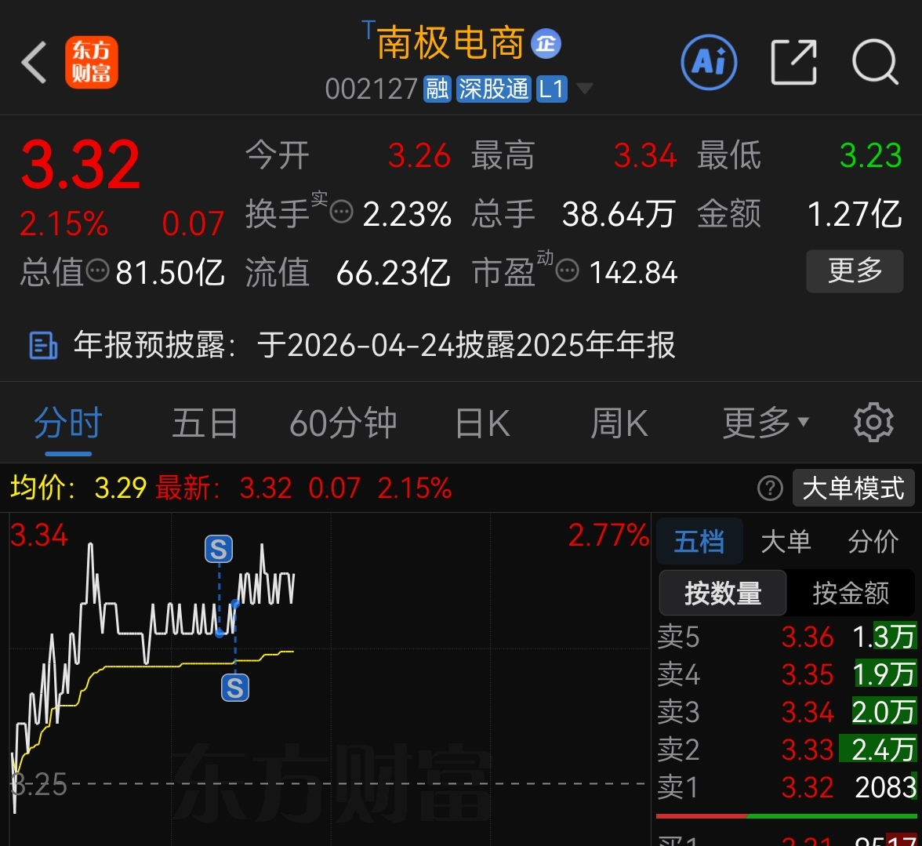The height and width of the screenshot is (846, 922).
Task: Select 按数量 display option
Action: tap(723, 594)
